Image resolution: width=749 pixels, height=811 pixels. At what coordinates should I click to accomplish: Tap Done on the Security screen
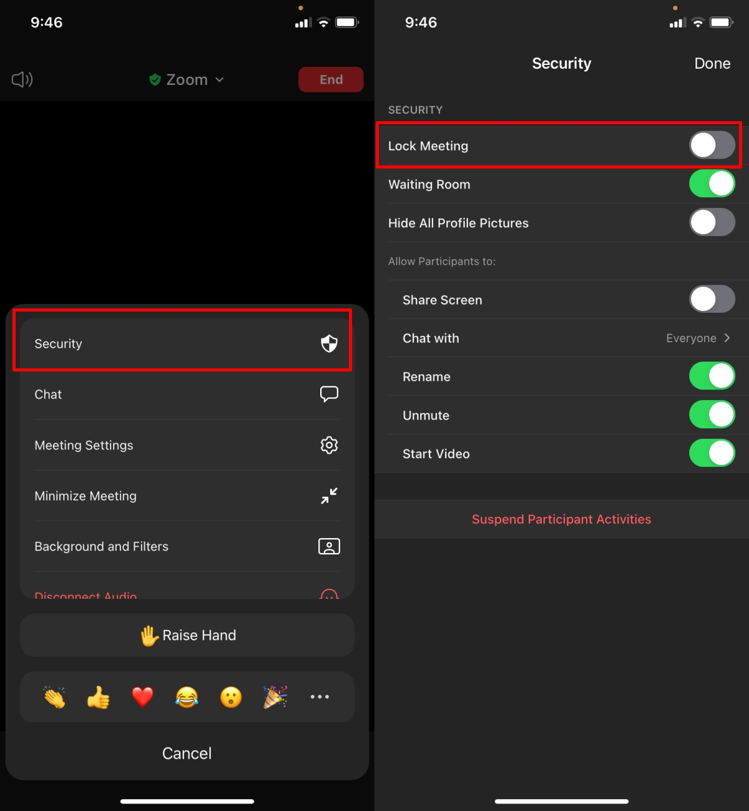(x=712, y=64)
